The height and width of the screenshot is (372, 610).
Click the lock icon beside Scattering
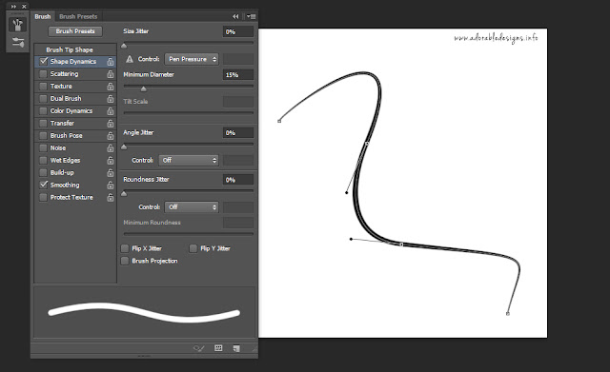coord(111,74)
